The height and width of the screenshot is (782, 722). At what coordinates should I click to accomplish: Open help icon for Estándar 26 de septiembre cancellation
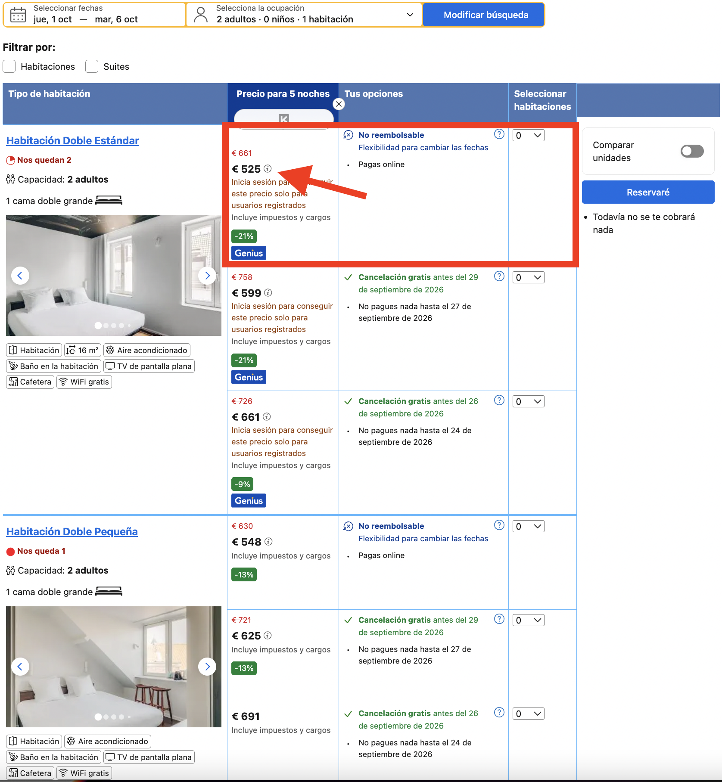click(x=499, y=400)
